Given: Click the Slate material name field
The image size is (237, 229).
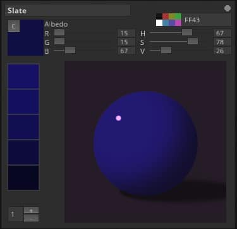Looking at the screenshot, I should 68,10.
